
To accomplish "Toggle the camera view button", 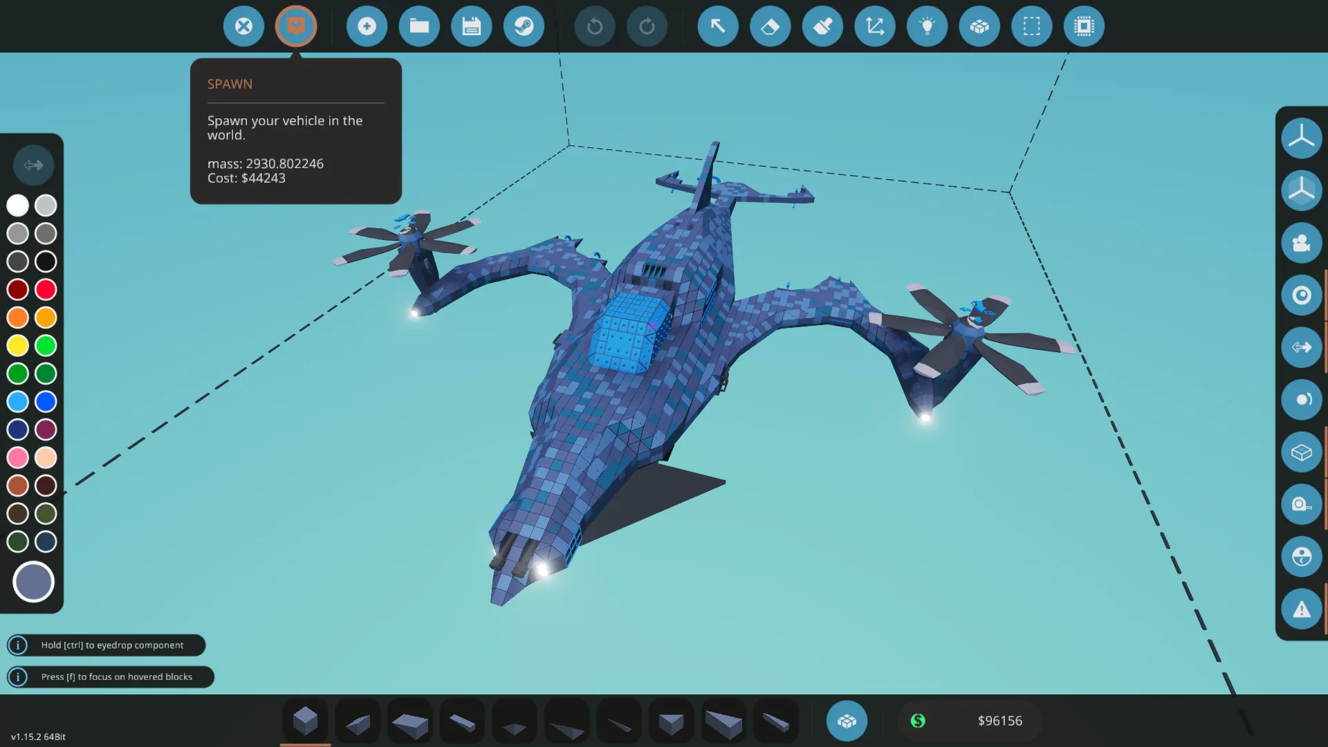I will tap(1301, 243).
